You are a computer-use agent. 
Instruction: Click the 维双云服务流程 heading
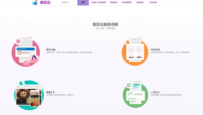click(x=105, y=24)
